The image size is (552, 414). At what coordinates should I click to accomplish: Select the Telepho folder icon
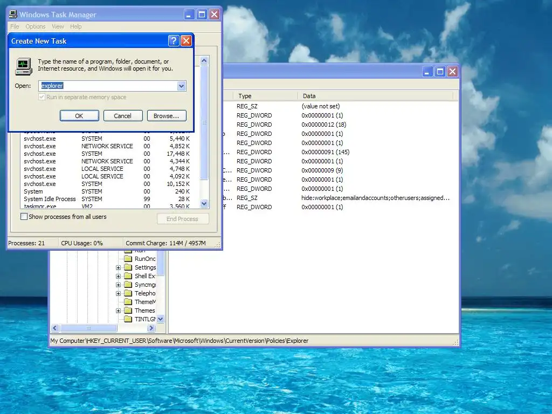click(128, 293)
